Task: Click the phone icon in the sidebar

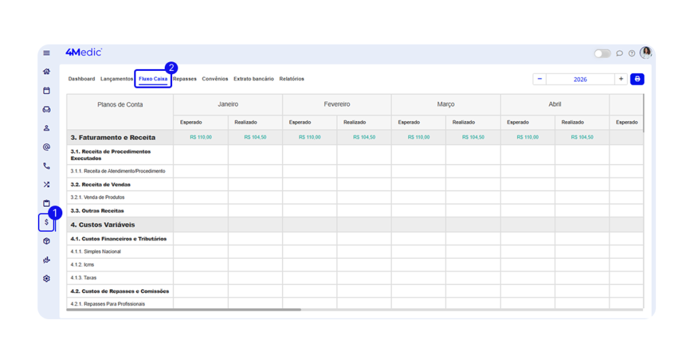Action: point(47,166)
